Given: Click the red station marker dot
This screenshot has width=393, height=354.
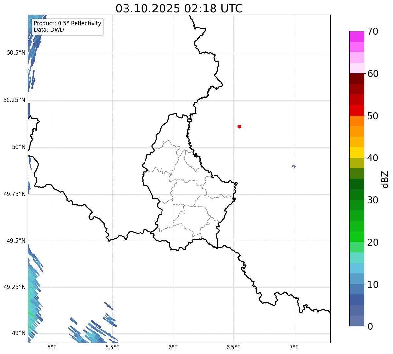Looking at the screenshot, I should [x=239, y=126].
